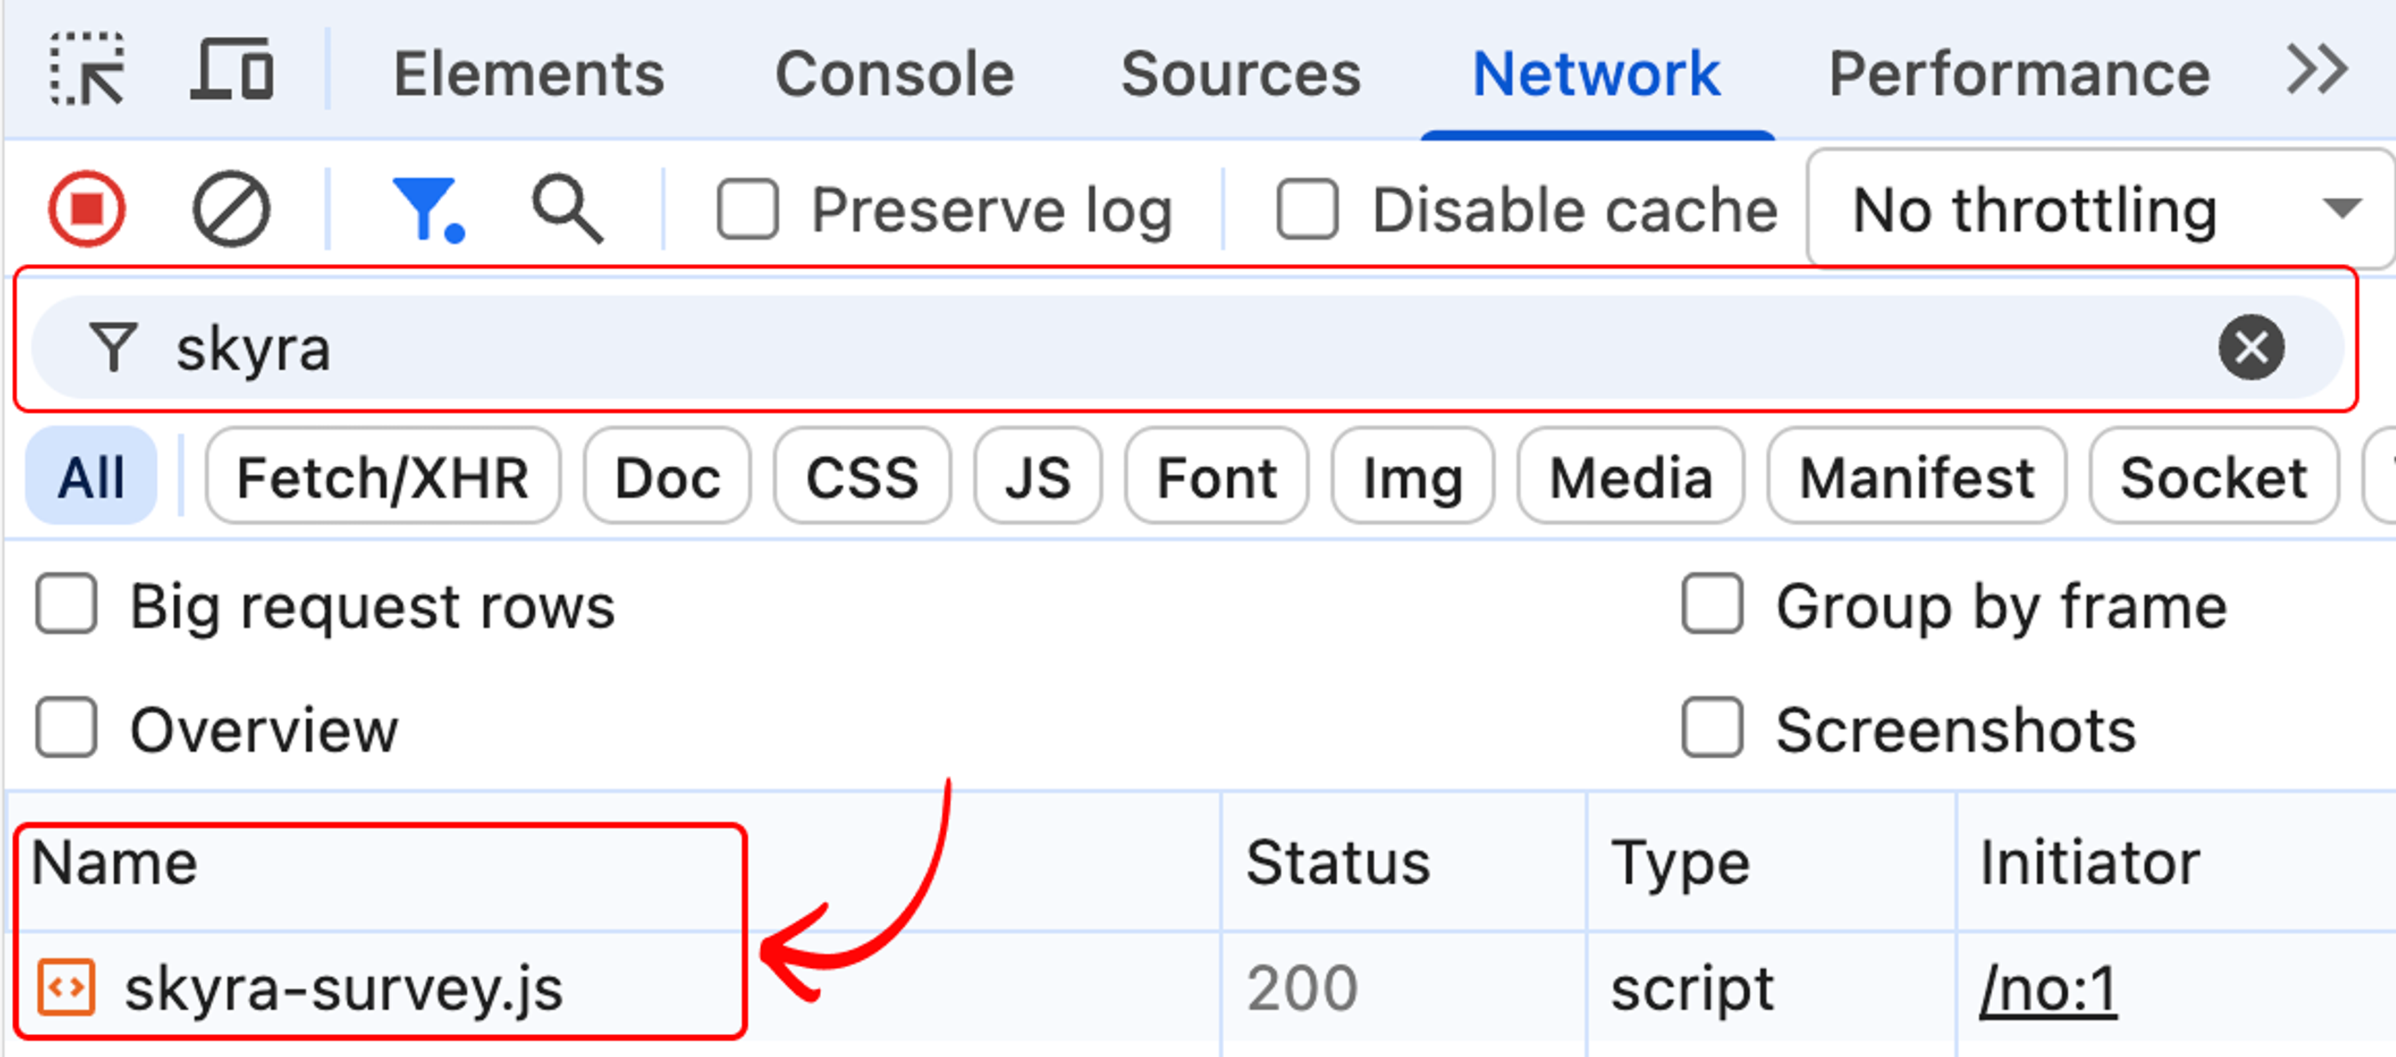
Task: Show more DevTools tabs chevron
Action: pyautogui.click(x=2317, y=70)
